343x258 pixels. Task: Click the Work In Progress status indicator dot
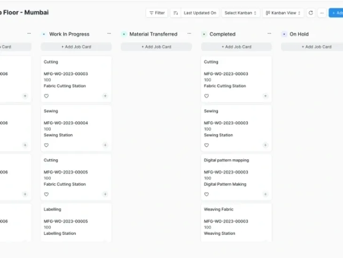(44, 34)
